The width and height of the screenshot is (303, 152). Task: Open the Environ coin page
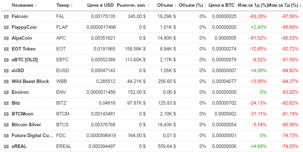click(x=20, y=92)
